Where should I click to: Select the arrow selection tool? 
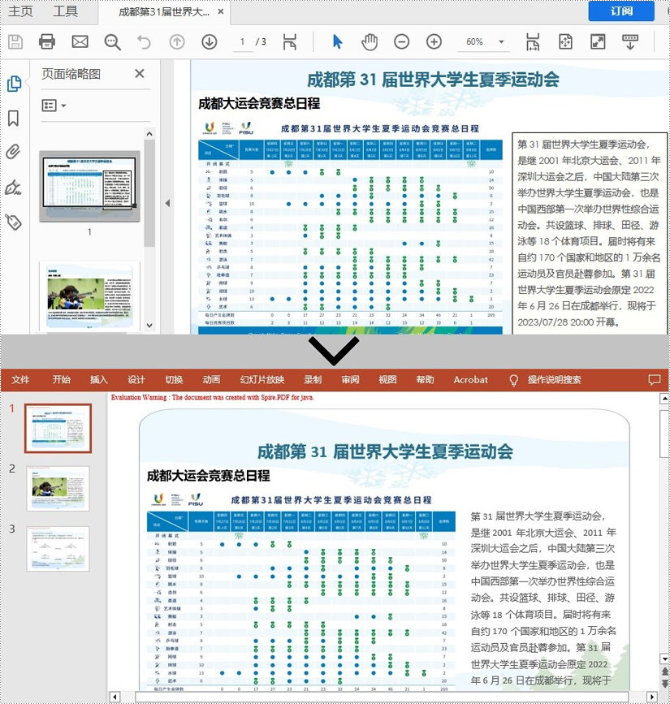click(x=338, y=41)
